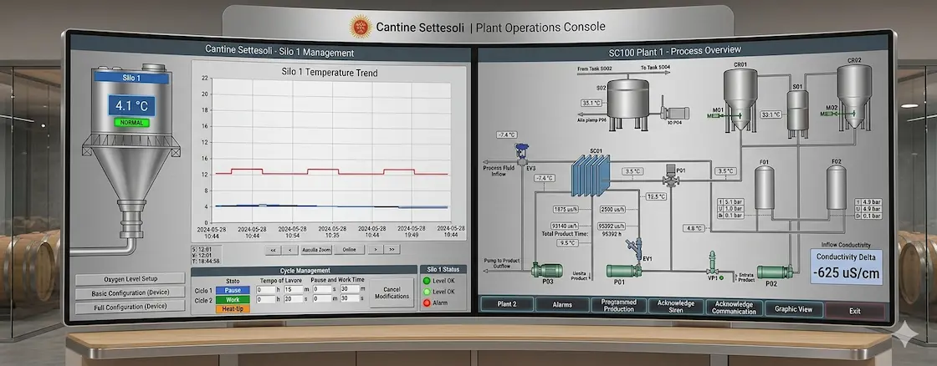Jump trend to start with << button
937x366 pixels.
273,250
